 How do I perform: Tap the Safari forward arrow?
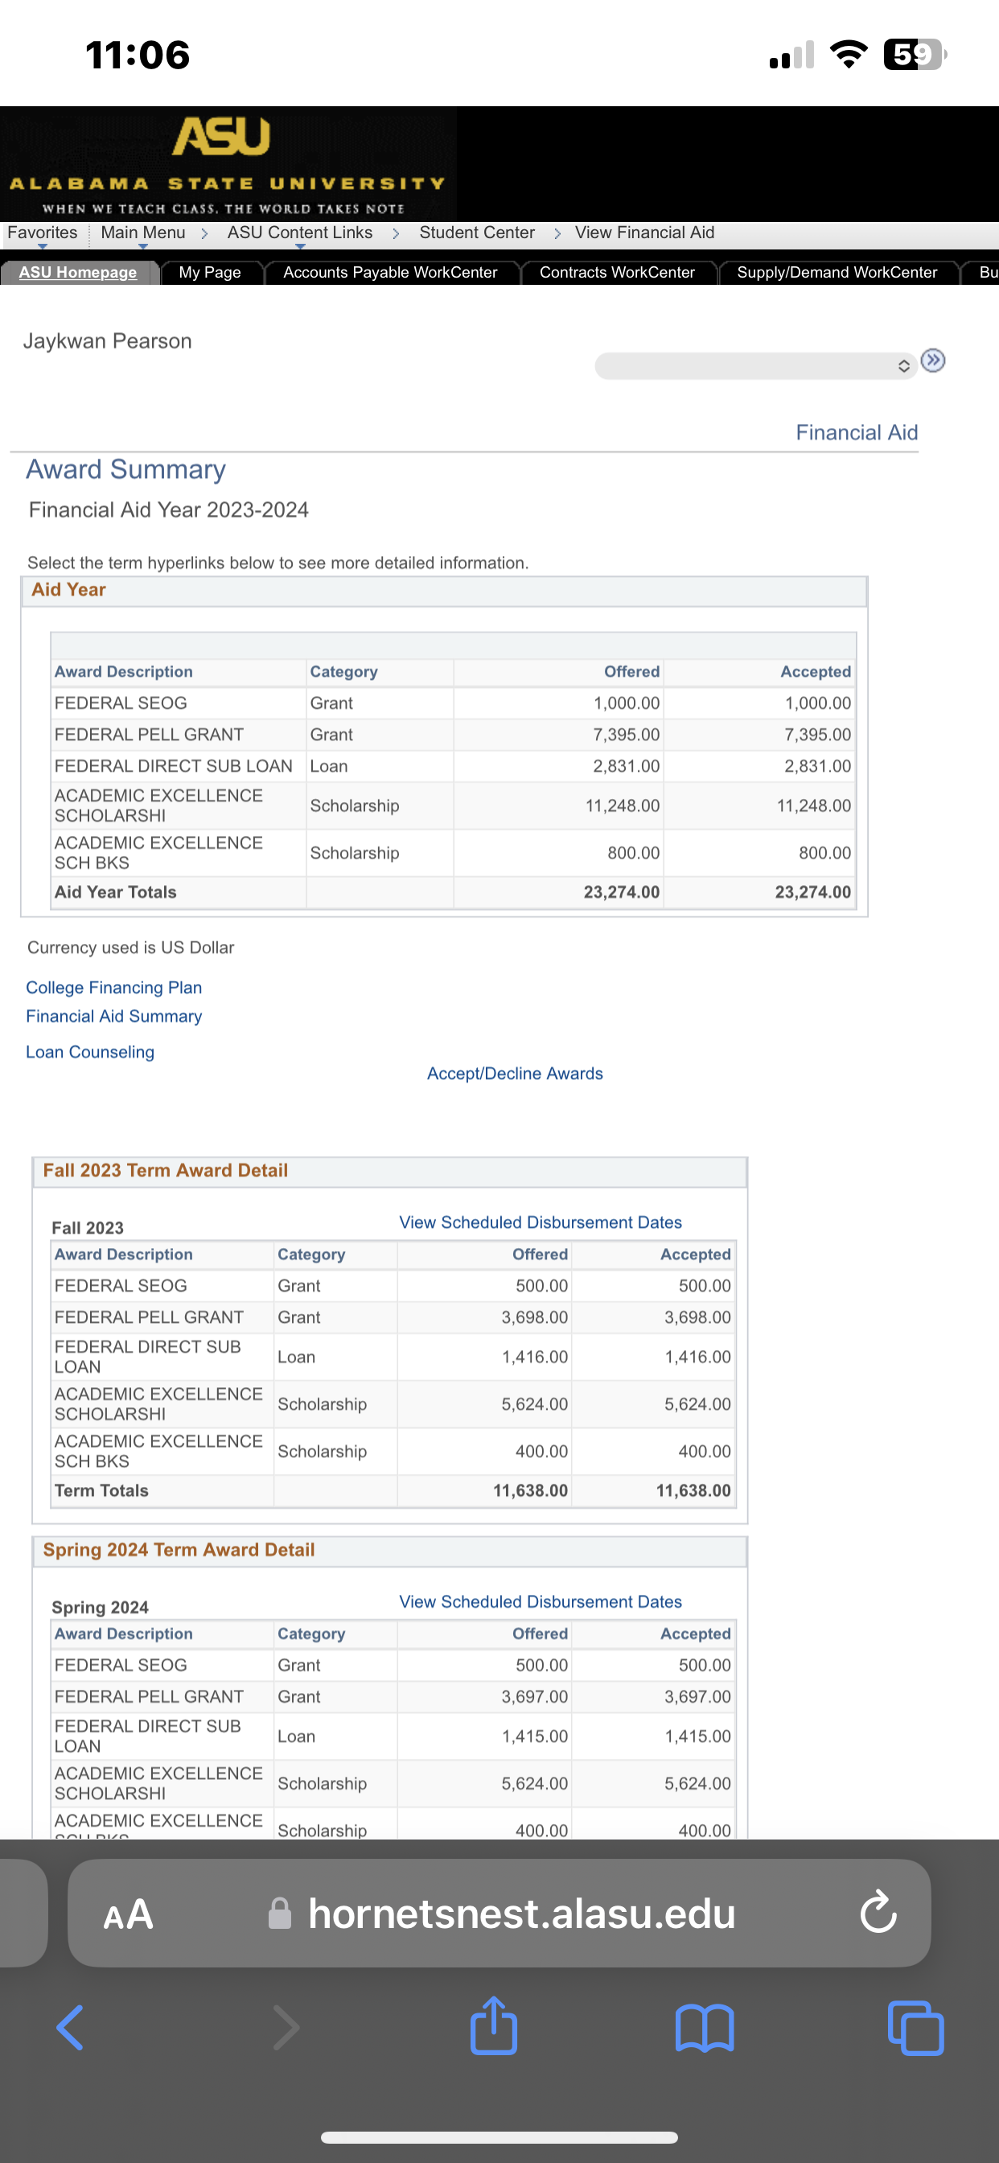[286, 2028]
